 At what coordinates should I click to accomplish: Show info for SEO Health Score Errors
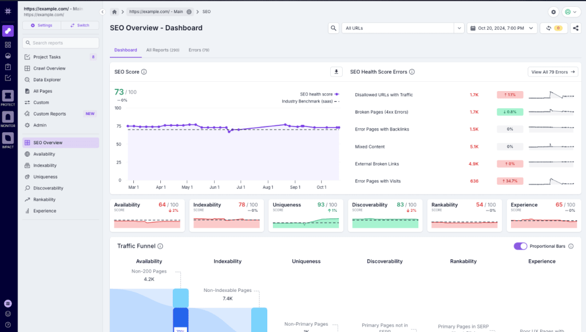[412, 72]
